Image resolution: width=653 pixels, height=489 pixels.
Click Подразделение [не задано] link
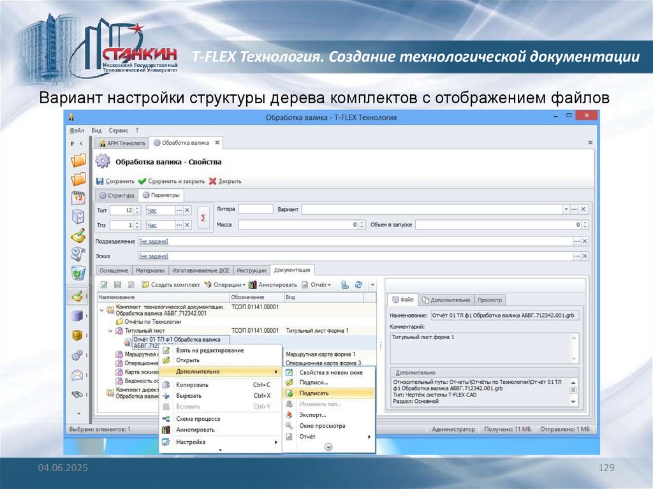[153, 242]
